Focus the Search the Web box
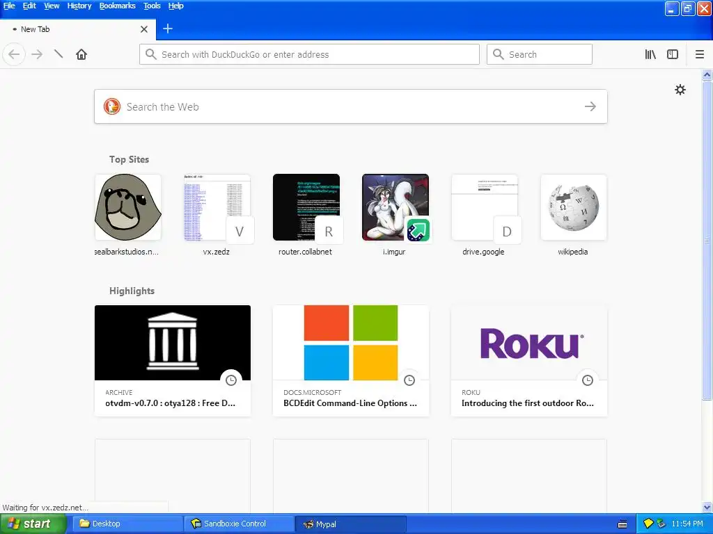Screen dimensions: 713x534 (351, 106)
